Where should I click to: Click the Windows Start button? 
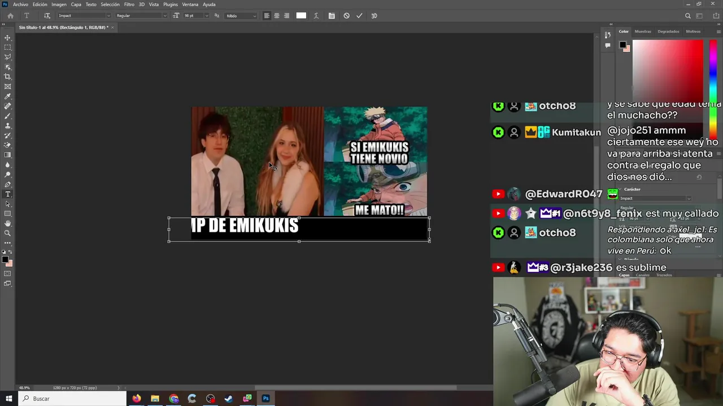[8, 399]
